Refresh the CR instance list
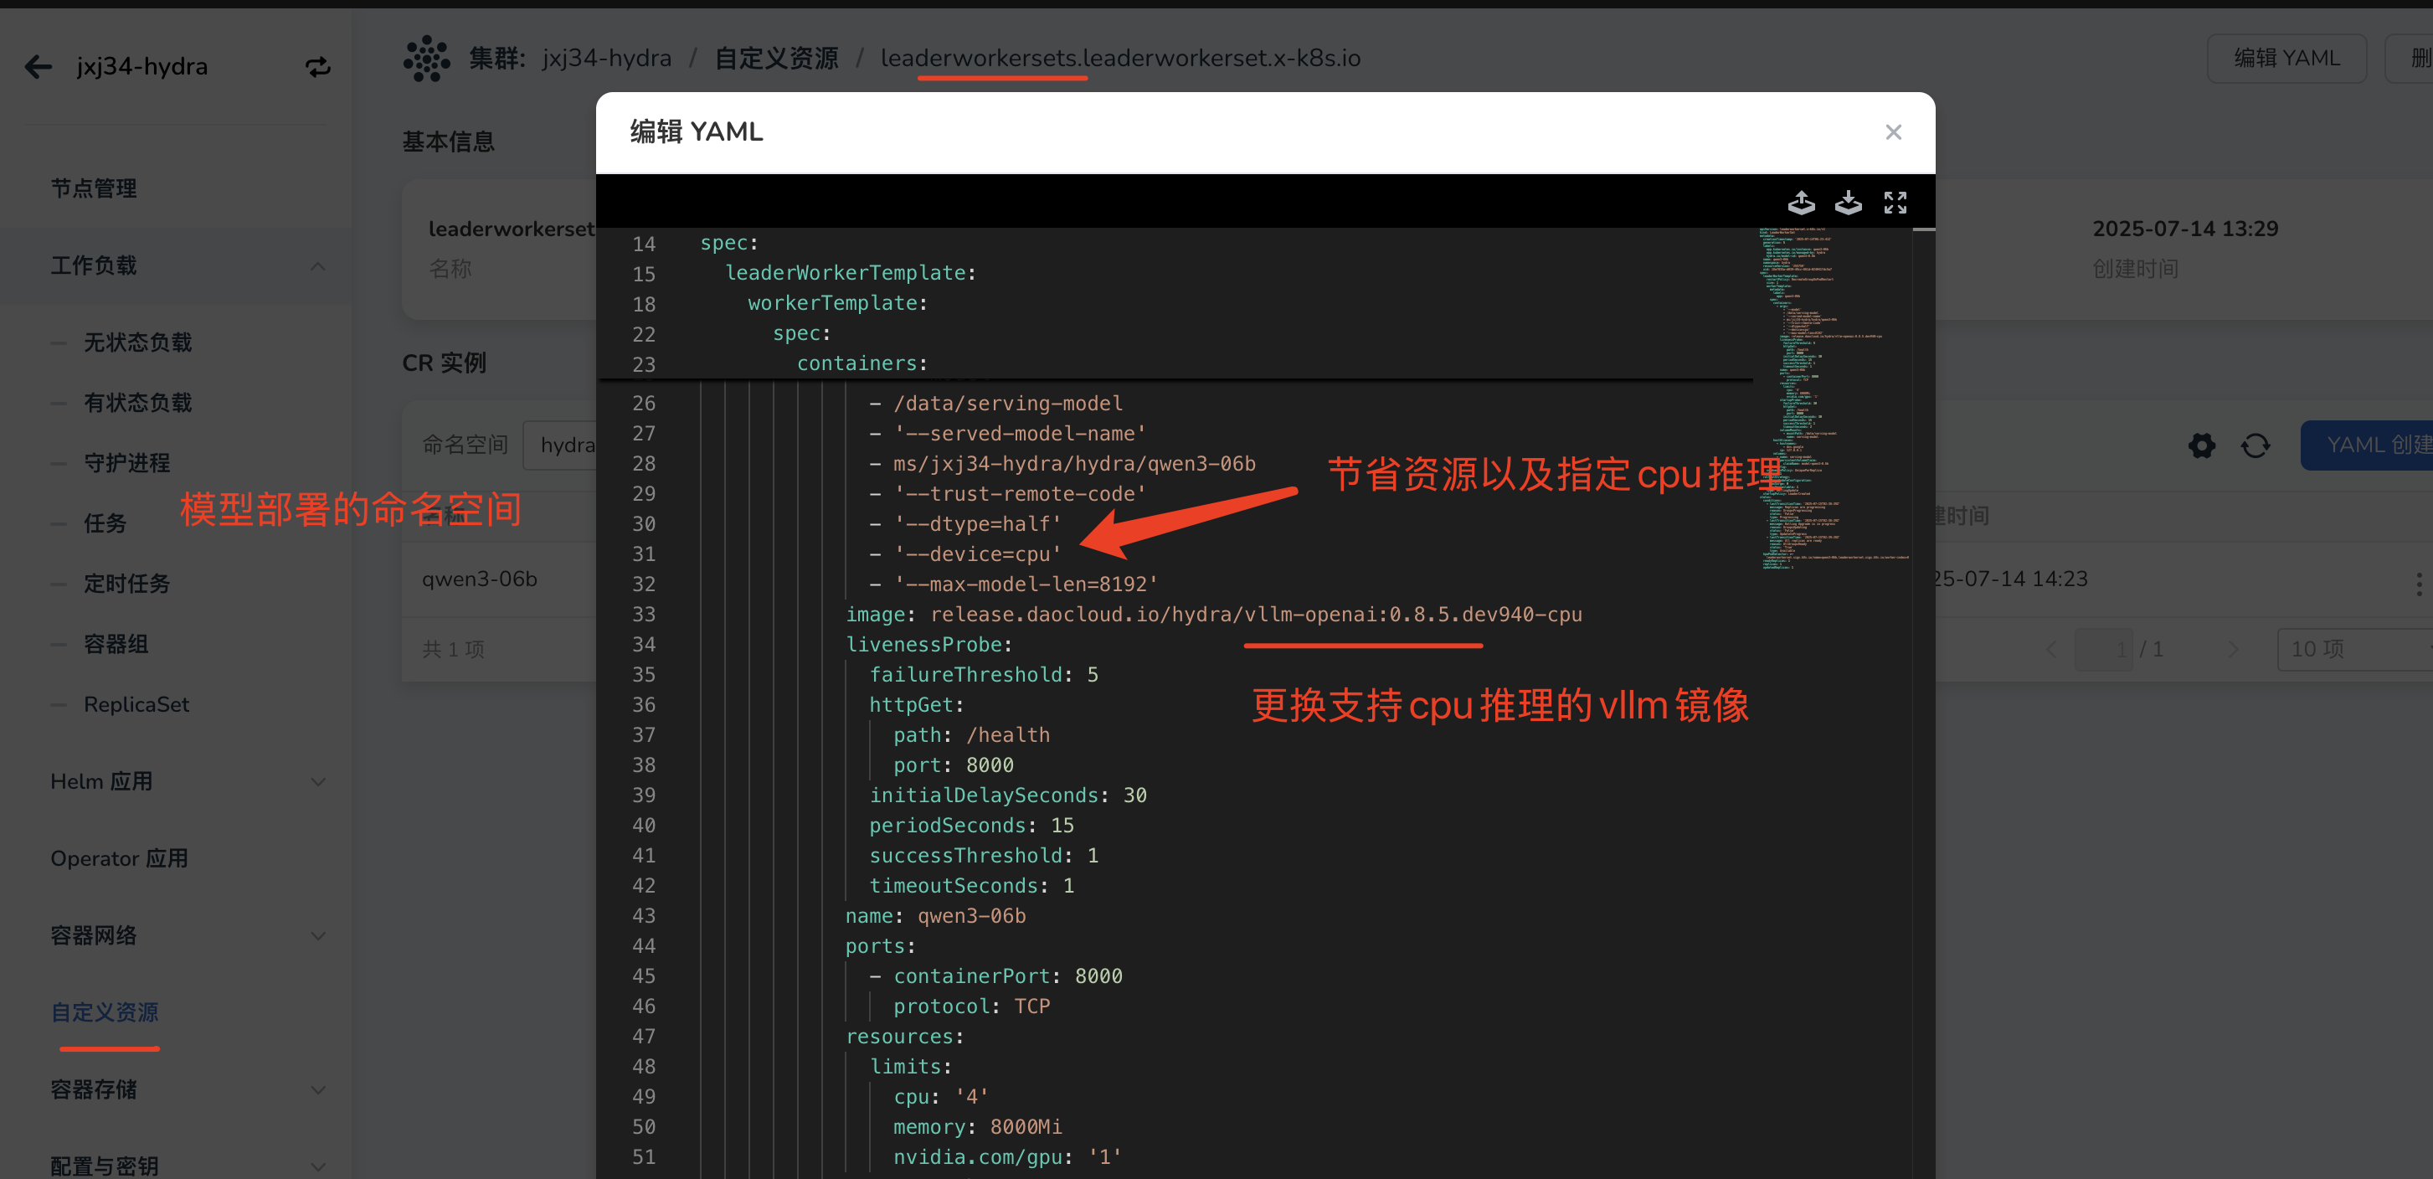The image size is (2433, 1179). coord(2256,445)
